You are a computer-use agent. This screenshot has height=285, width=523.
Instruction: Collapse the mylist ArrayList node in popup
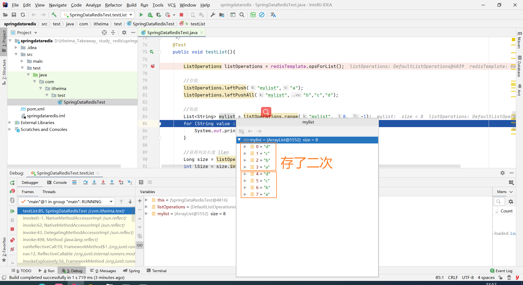coord(239,140)
